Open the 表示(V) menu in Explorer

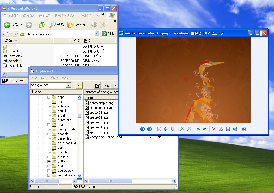(x=44, y=16)
